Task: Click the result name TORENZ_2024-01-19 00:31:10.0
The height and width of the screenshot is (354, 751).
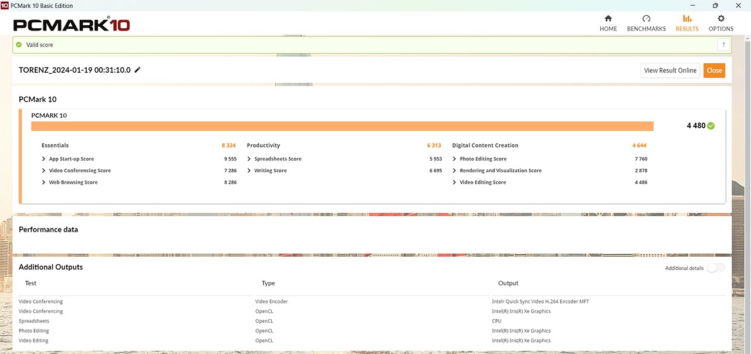Action: 75,70
